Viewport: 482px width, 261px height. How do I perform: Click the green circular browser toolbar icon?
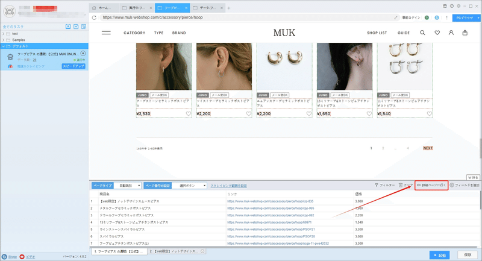click(427, 17)
